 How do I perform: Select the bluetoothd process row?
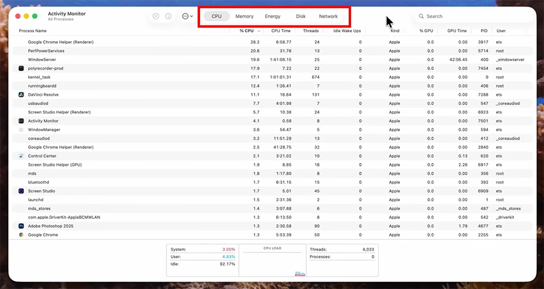(x=273, y=182)
